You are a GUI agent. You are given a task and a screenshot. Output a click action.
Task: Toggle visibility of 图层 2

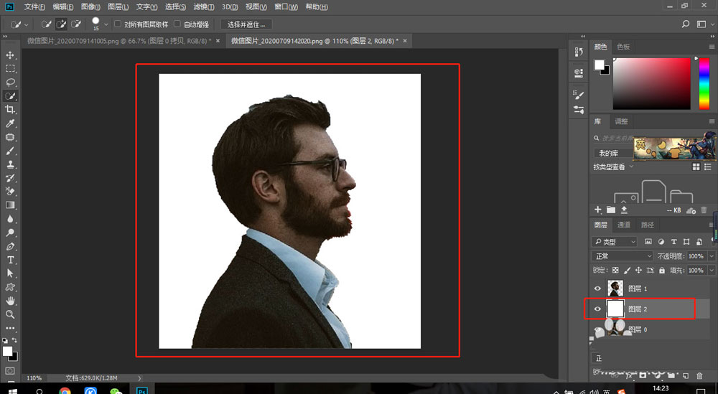pyautogui.click(x=597, y=309)
